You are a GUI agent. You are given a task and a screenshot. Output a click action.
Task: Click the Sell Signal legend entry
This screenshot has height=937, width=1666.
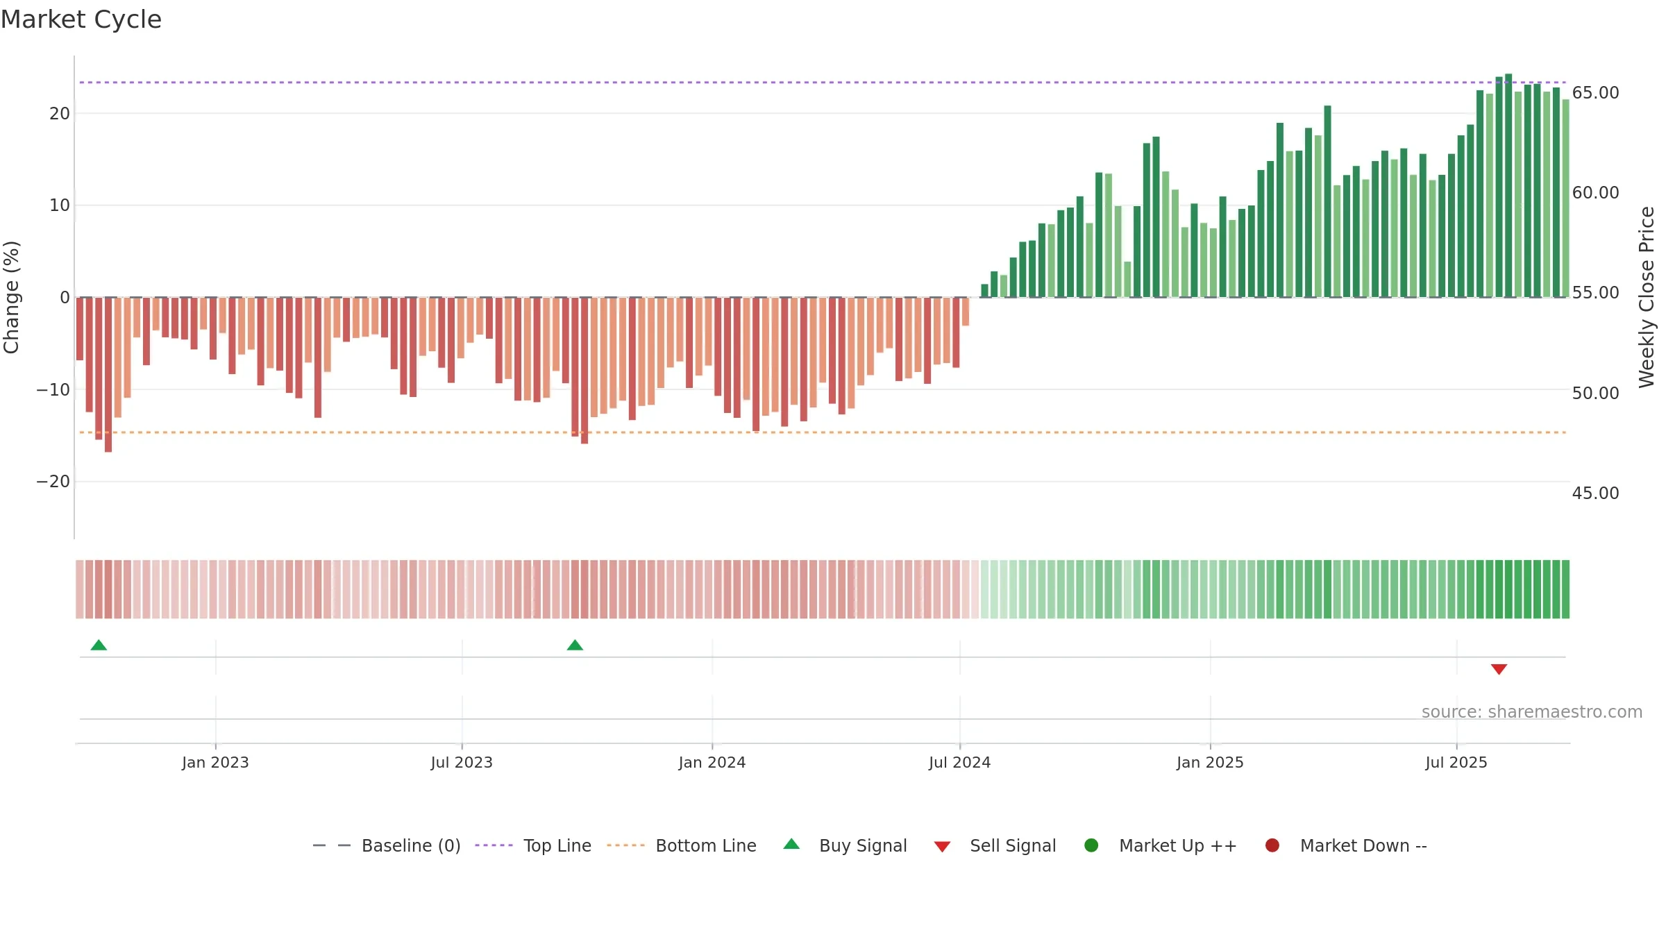coord(995,845)
